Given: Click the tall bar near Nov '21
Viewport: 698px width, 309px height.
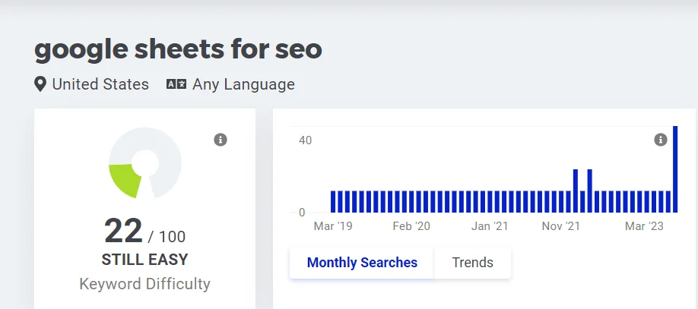Looking at the screenshot, I should 576,191.
